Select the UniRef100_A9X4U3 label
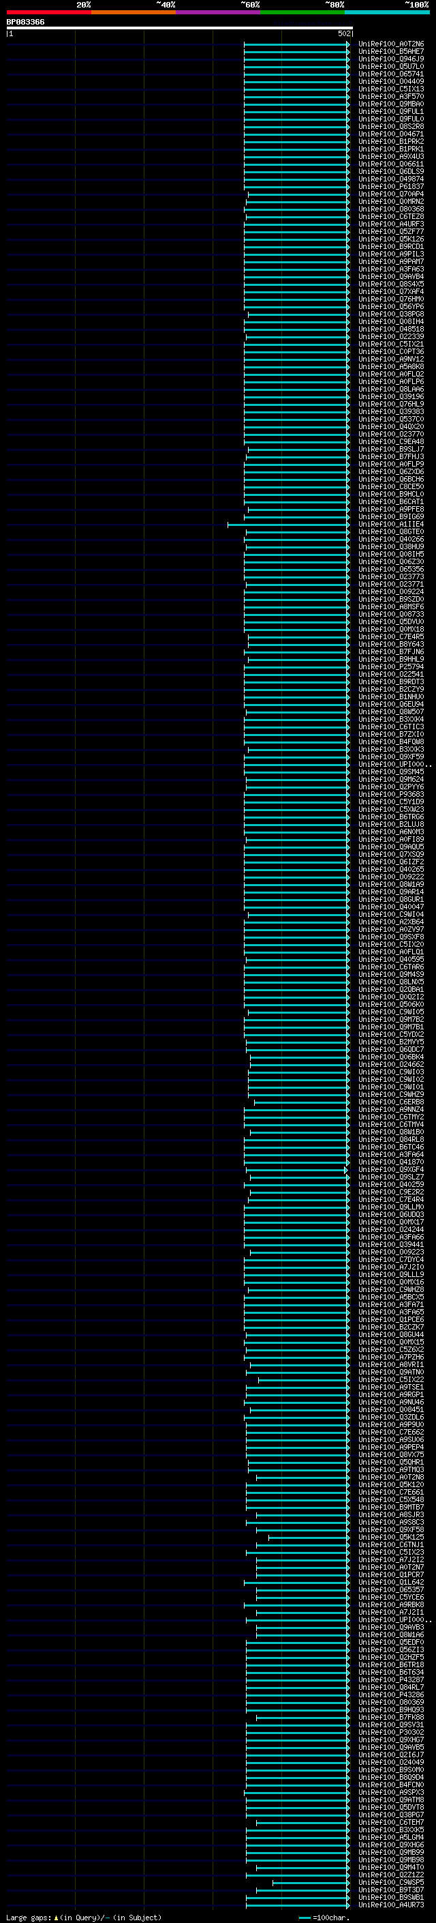436x1923 pixels. pyautogui.click(x=391, y=156)
